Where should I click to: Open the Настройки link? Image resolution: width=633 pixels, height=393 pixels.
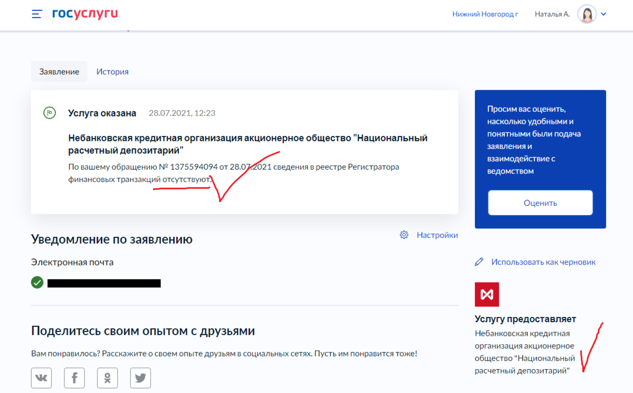437,235
